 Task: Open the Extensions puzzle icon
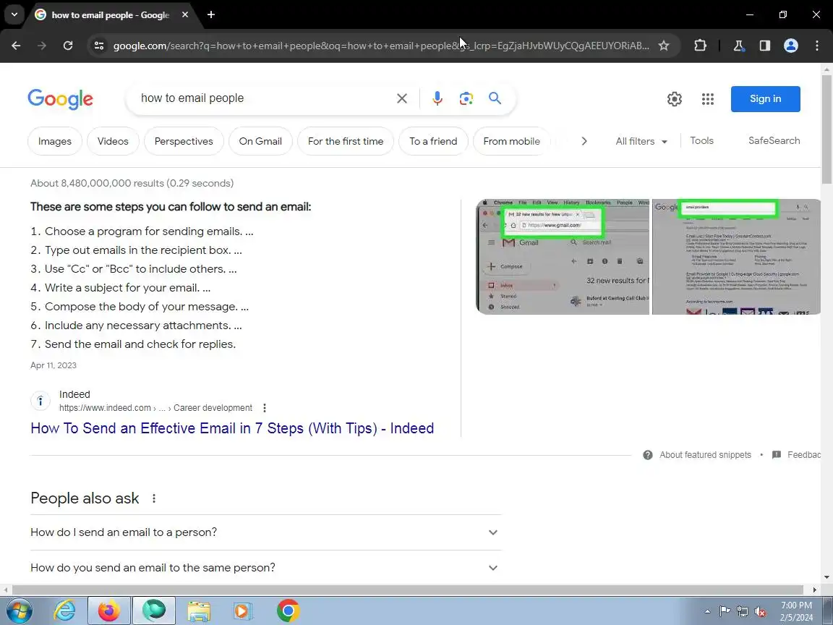[x=700, y=46]
